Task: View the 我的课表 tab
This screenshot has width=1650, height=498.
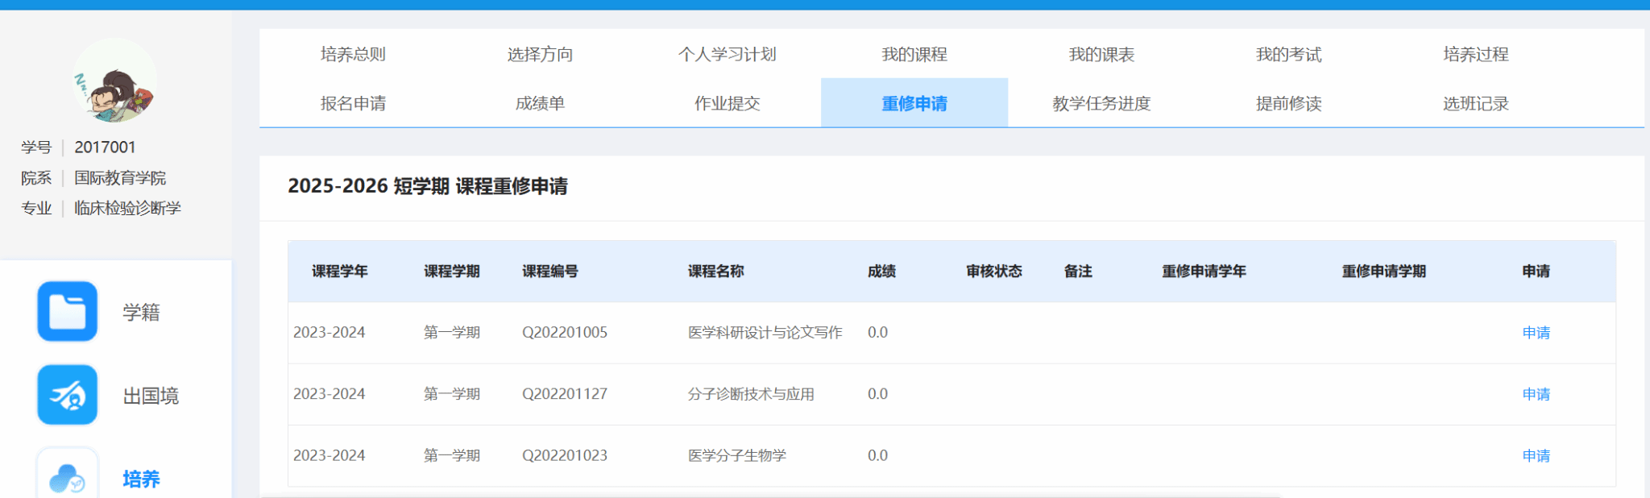Action: pyautogui.click(x=1101, y=54)
